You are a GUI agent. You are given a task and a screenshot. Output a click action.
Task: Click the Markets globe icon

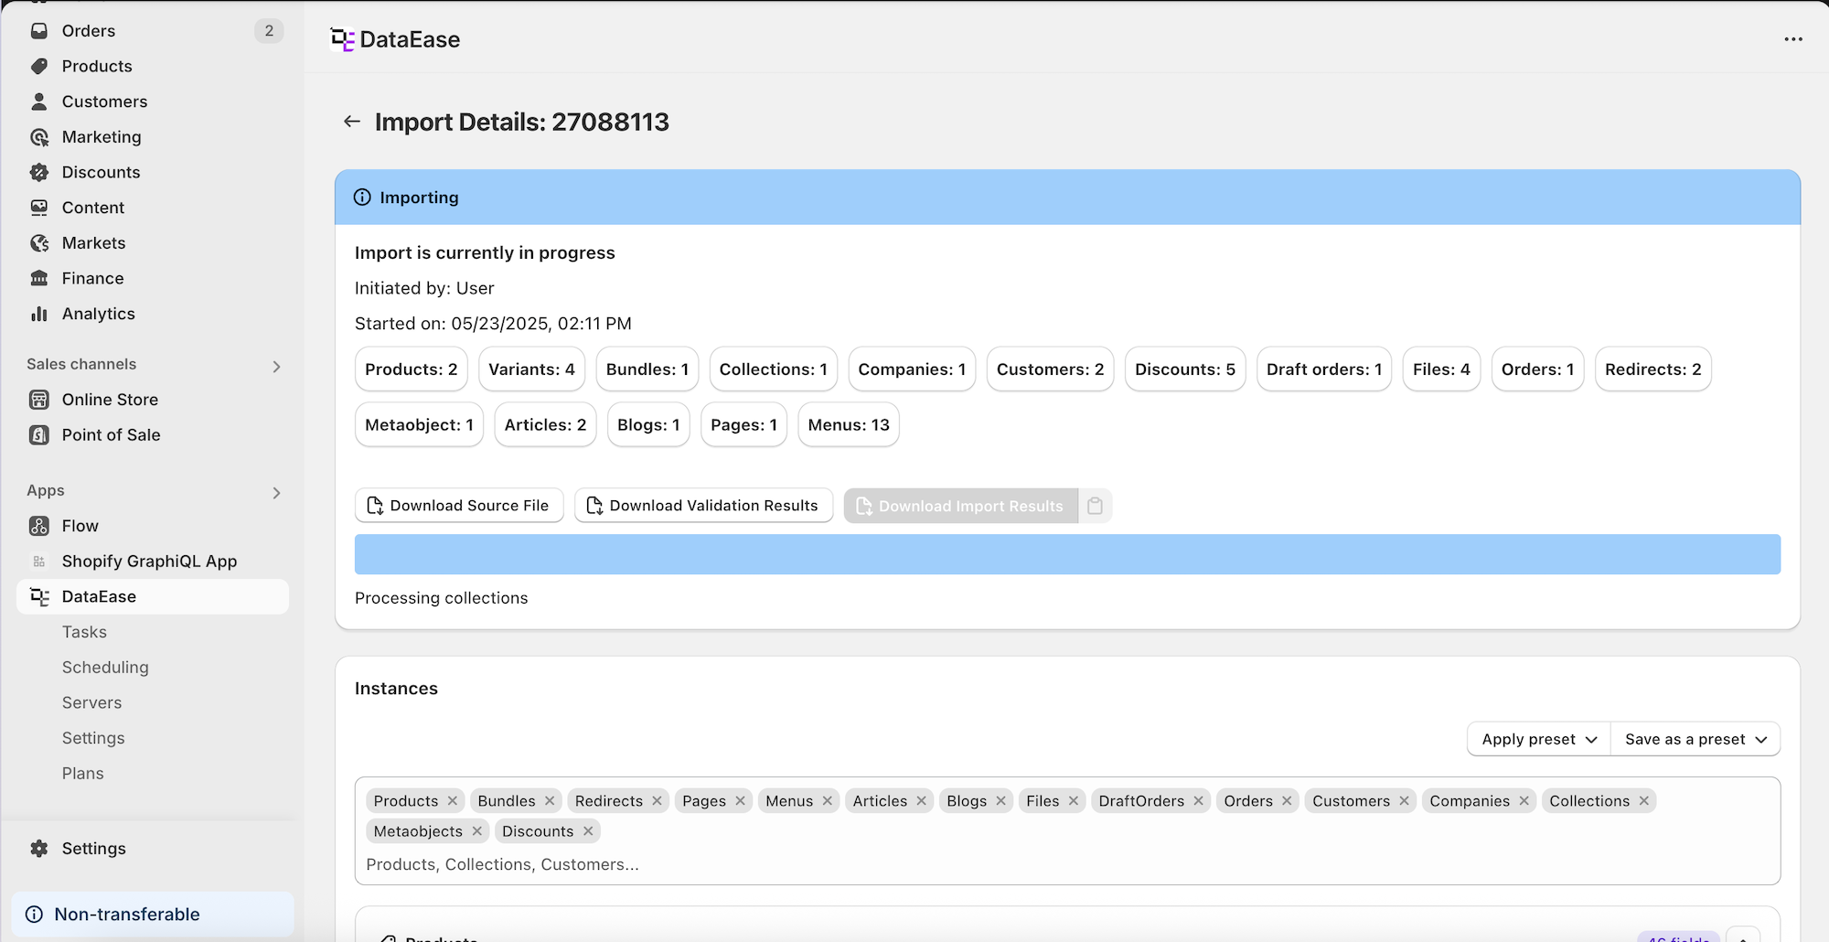click(39, 243)
